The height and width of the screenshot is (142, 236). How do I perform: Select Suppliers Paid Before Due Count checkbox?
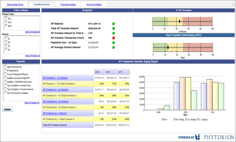(5, 81)
